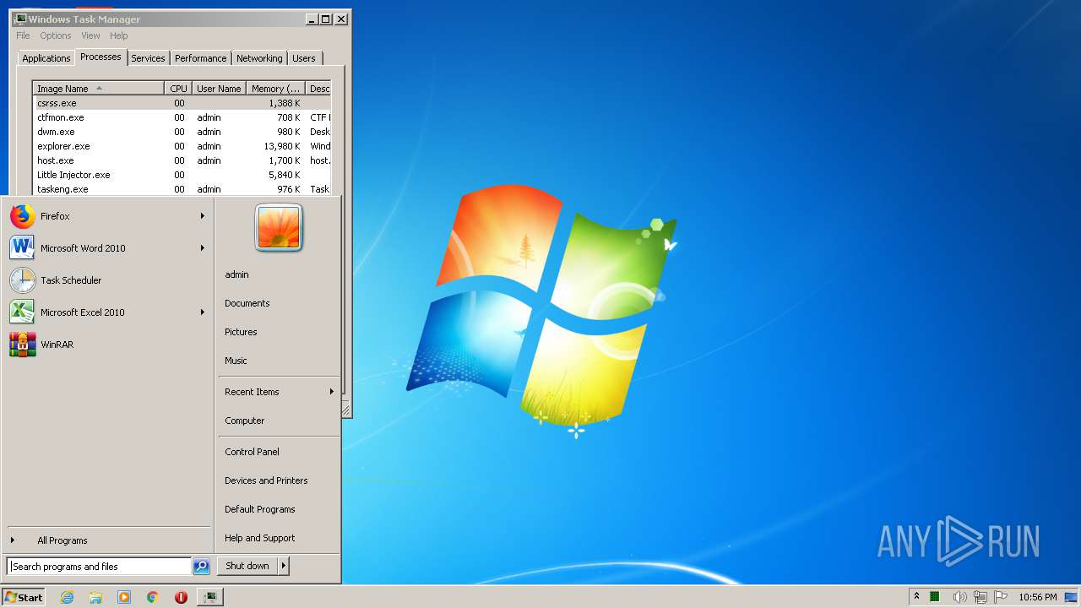Sort processes by CPU column
This screenshot has height=608, width=1081.
(x=178, y=89)
